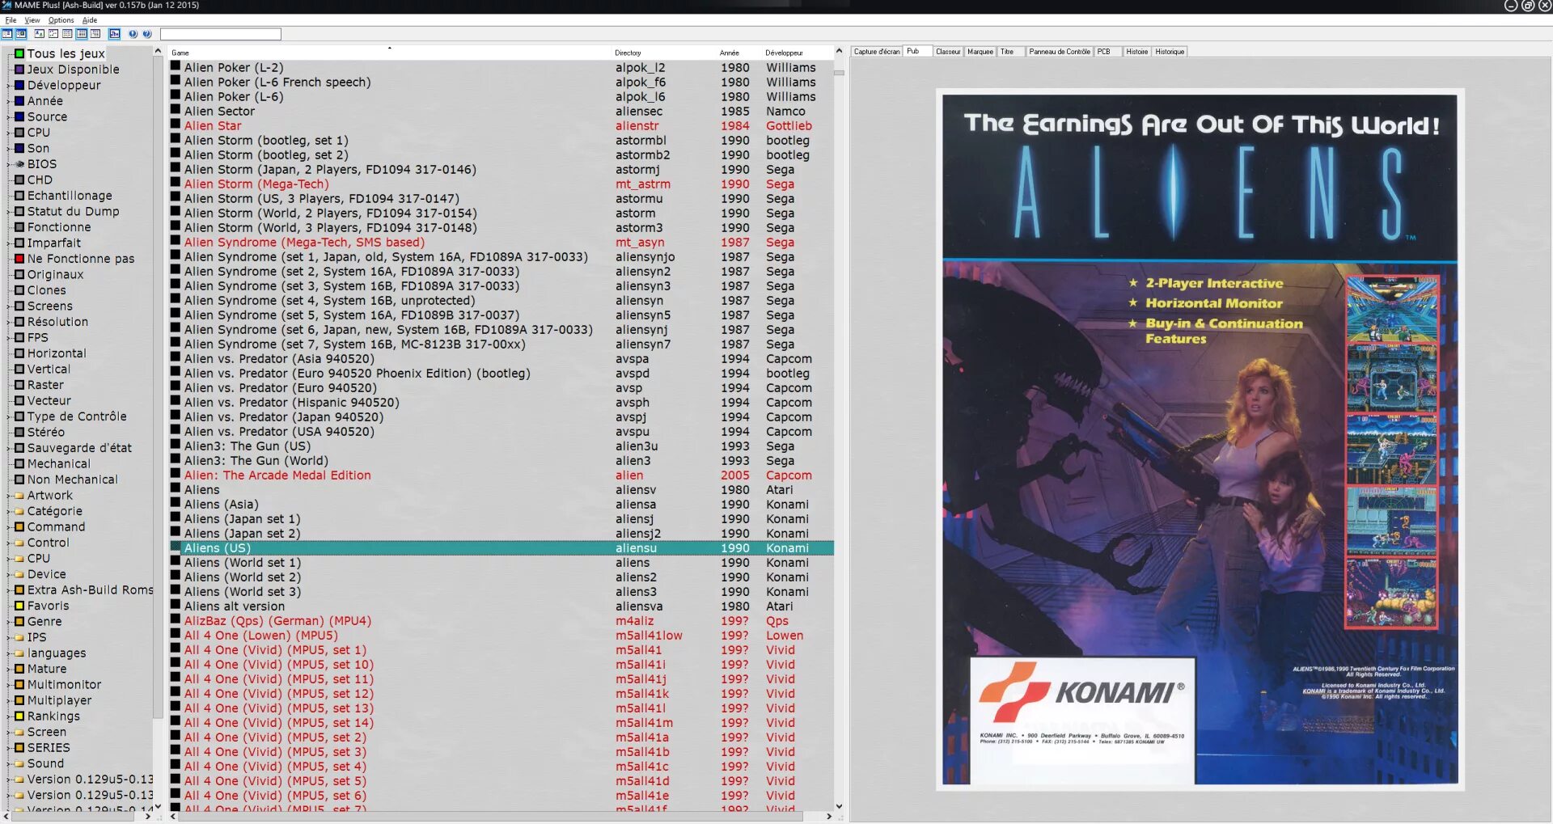Switch to the Classeur tab

click(948, 52)
